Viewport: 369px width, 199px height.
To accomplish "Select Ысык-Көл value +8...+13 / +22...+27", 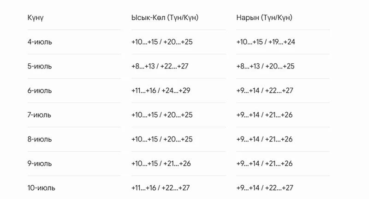I will click(160, 66).
